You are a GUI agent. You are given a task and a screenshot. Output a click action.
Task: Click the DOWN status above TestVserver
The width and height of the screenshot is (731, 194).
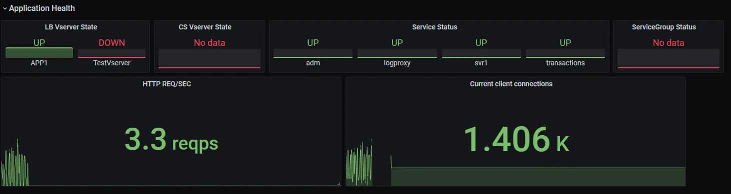click(x=111, y=43)
